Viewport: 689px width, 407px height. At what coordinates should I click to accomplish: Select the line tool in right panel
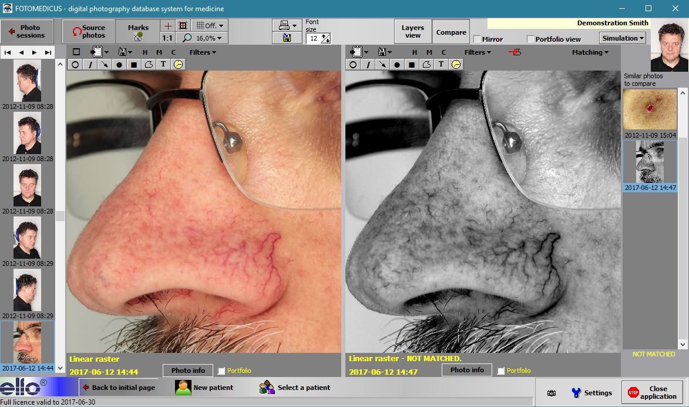[368, 65]
